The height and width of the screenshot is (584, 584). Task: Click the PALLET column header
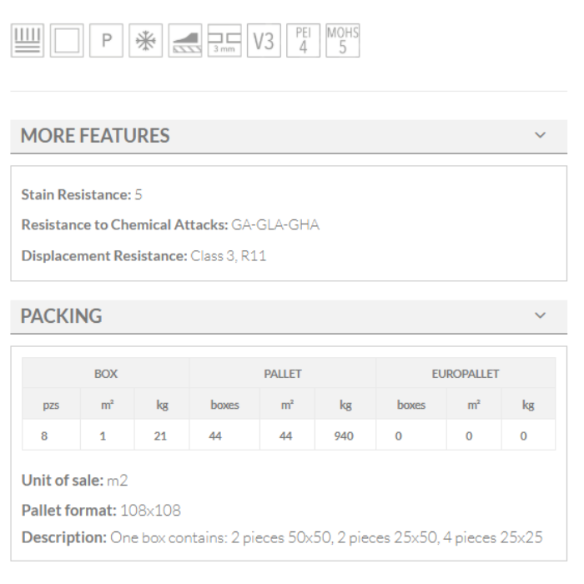(283, 374)
